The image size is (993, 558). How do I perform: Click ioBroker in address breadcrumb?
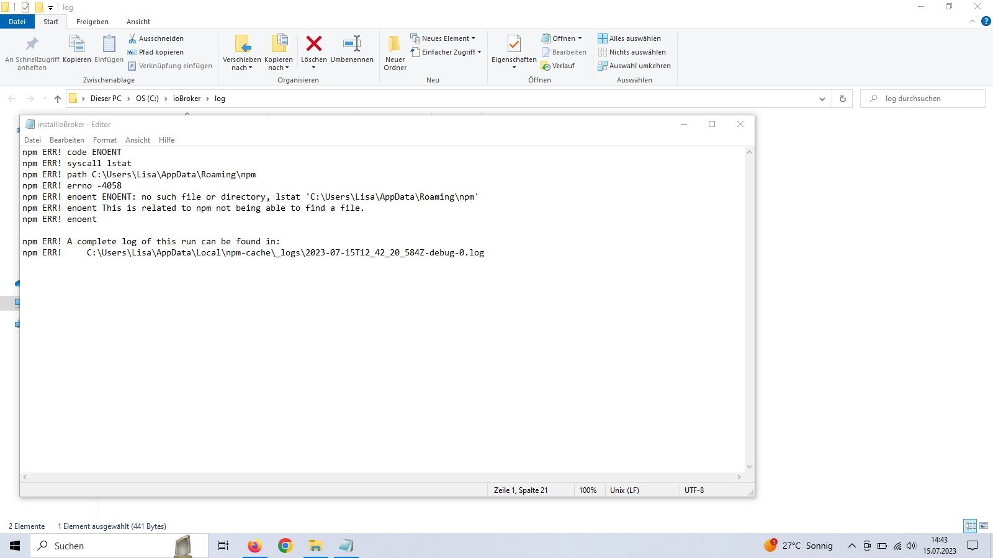tap(187, 99)
